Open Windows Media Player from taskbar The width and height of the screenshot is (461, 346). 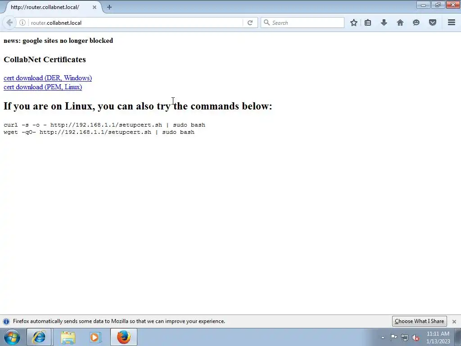95,337
